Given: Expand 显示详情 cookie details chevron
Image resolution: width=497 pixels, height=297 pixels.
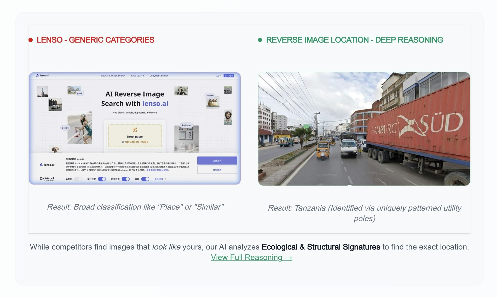Looking at the screenshot, I should [x=166, y=179].
